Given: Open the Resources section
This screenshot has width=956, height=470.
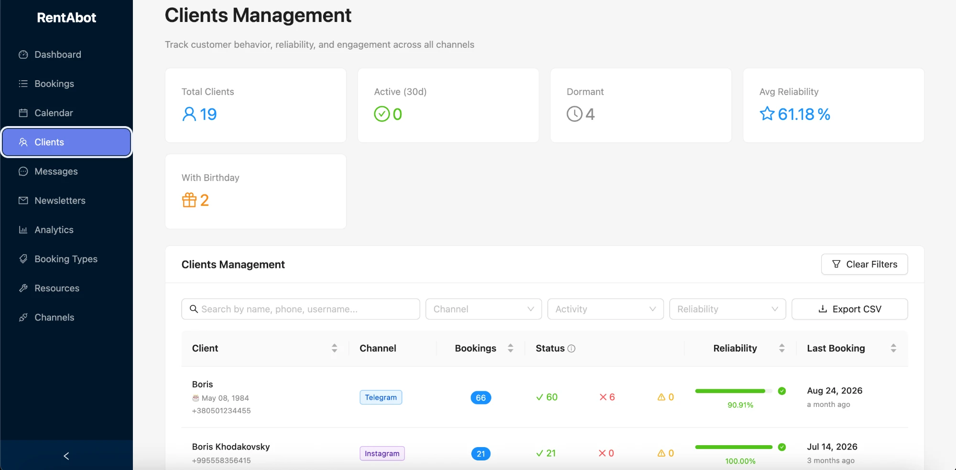Looking at the screenshot, I should click(66, 288).
